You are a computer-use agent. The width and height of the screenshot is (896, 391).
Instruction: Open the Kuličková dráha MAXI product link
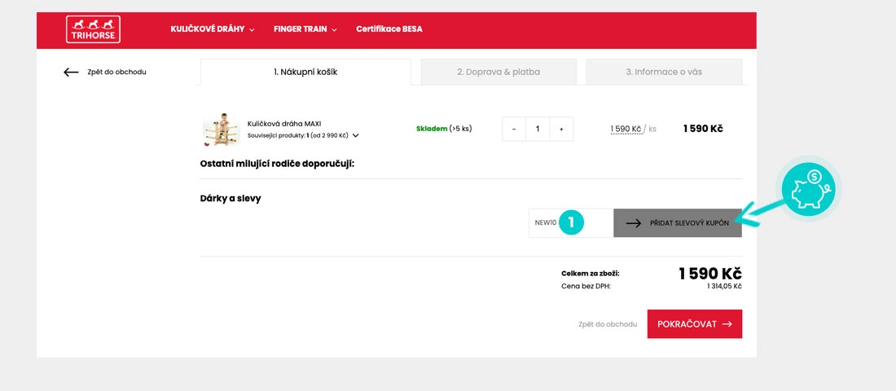click(284, 124)
